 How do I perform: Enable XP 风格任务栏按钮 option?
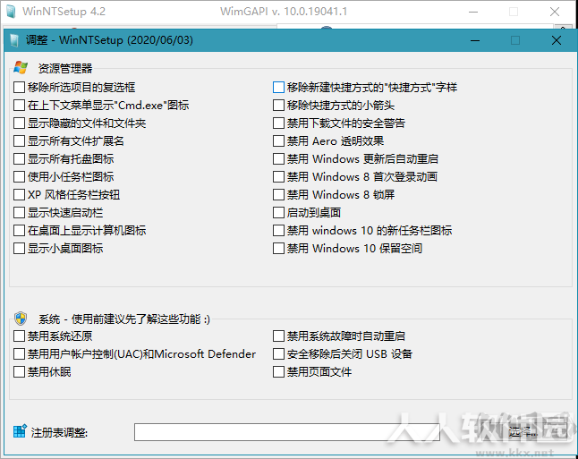click(19, 195)
